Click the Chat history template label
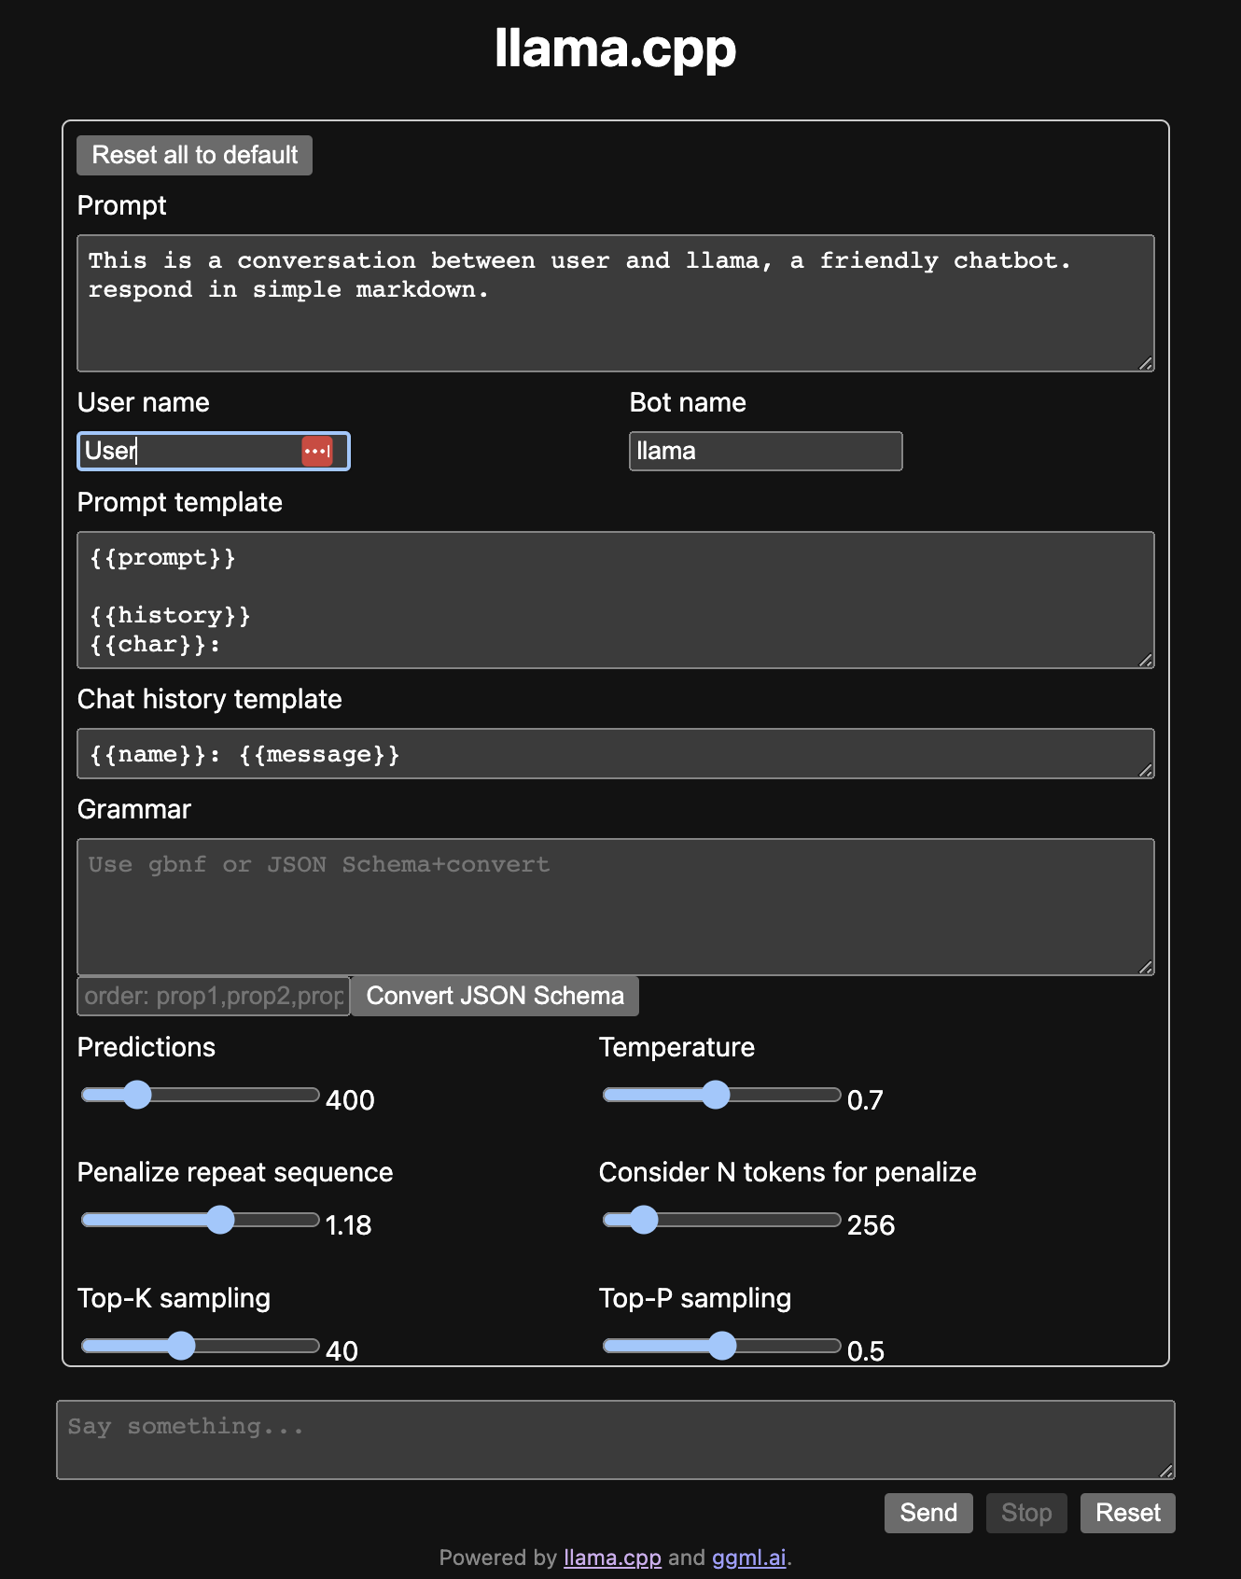The height and width of the screenshot is (1579, 1241). tap(209, 699)
